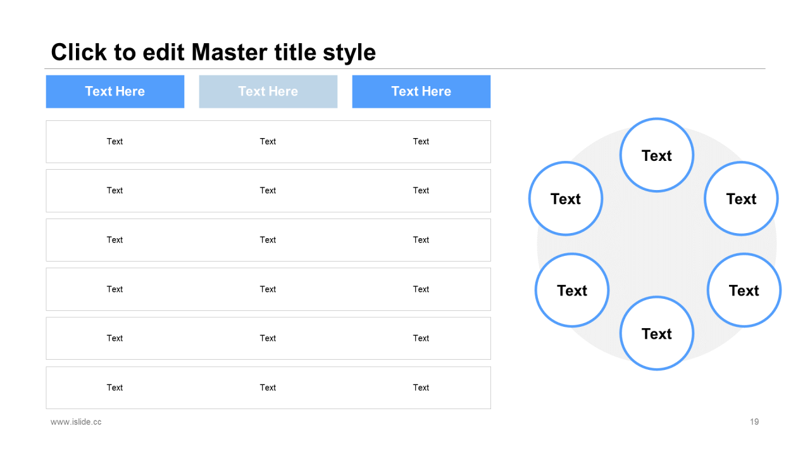Click the lower-left 'Text' circle of the ring
The width and height of the screenshot is (810, 456).
(572, 290)
